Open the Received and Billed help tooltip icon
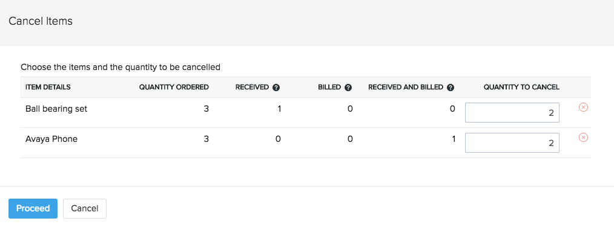This screenshot has height=227, width=614. 451,88
